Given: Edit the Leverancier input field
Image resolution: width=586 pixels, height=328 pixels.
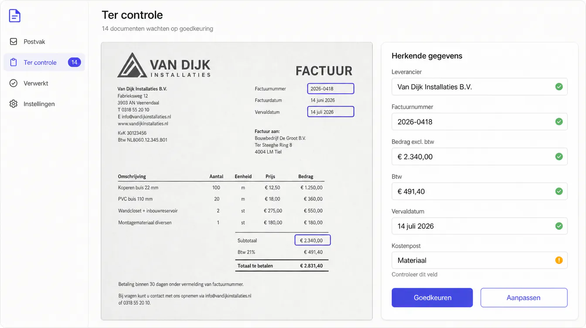Looking at the screenshot, I should 480,87.
